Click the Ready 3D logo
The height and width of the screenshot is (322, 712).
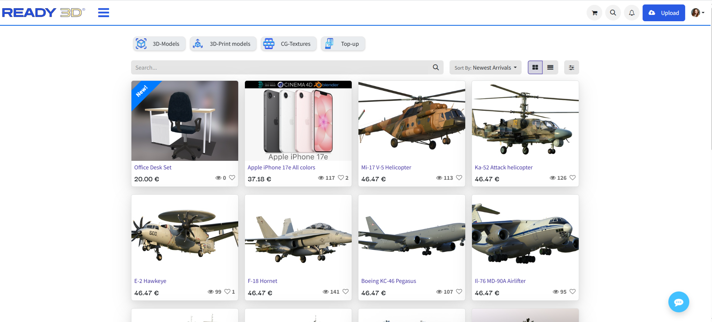[44, 13]
